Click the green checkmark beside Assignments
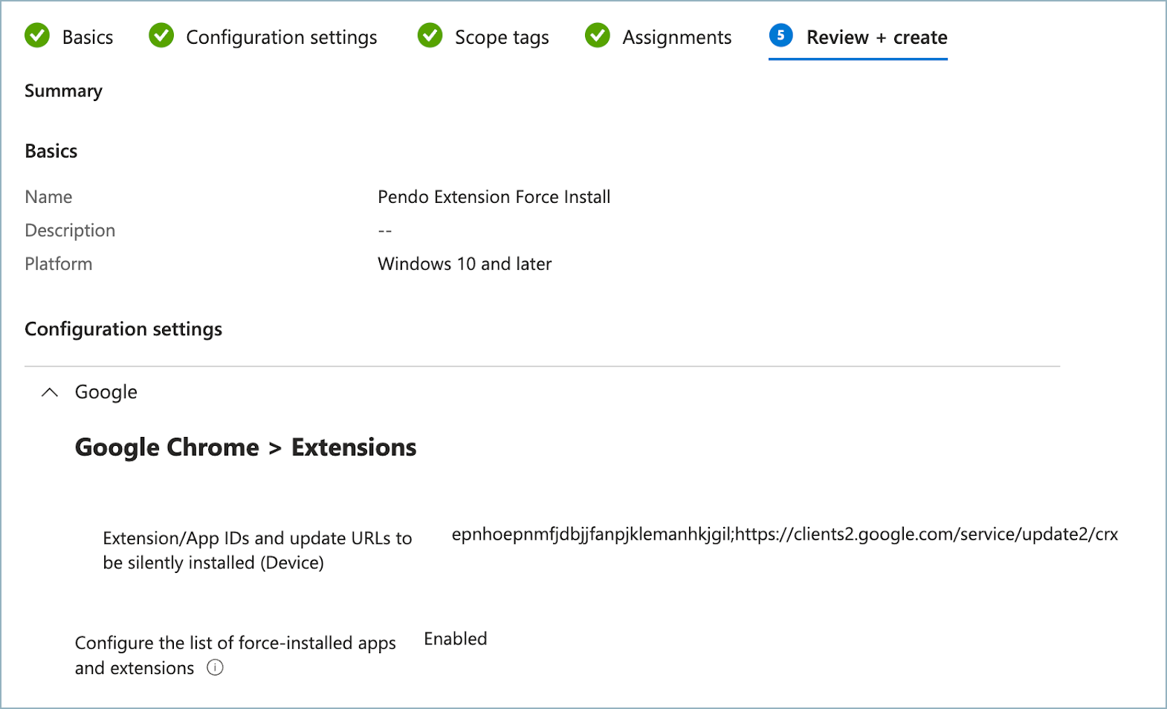 [x=598, y=36]
